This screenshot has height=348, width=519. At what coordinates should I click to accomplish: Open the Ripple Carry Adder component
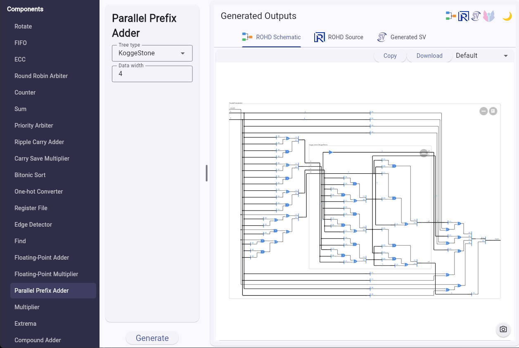click(x=53, y=142)
